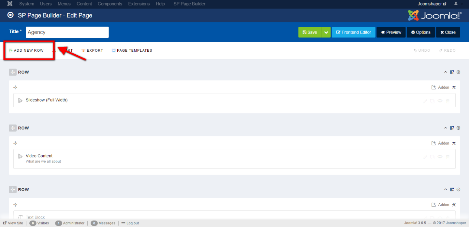469x227 pixels.
Task: Click the Joomla logo icon in the top menu bar
Action: coord(10,4)
